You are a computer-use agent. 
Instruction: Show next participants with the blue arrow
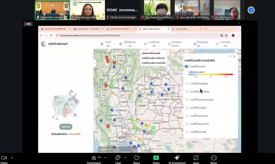tap(251, 10)
